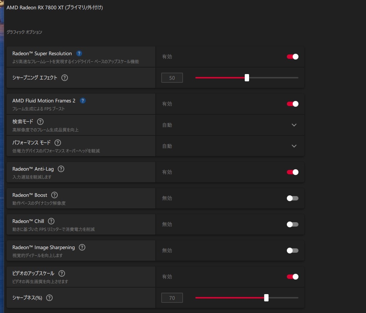
Task: Click help icon next to ビデオのアップスケール
Action: 62,273
